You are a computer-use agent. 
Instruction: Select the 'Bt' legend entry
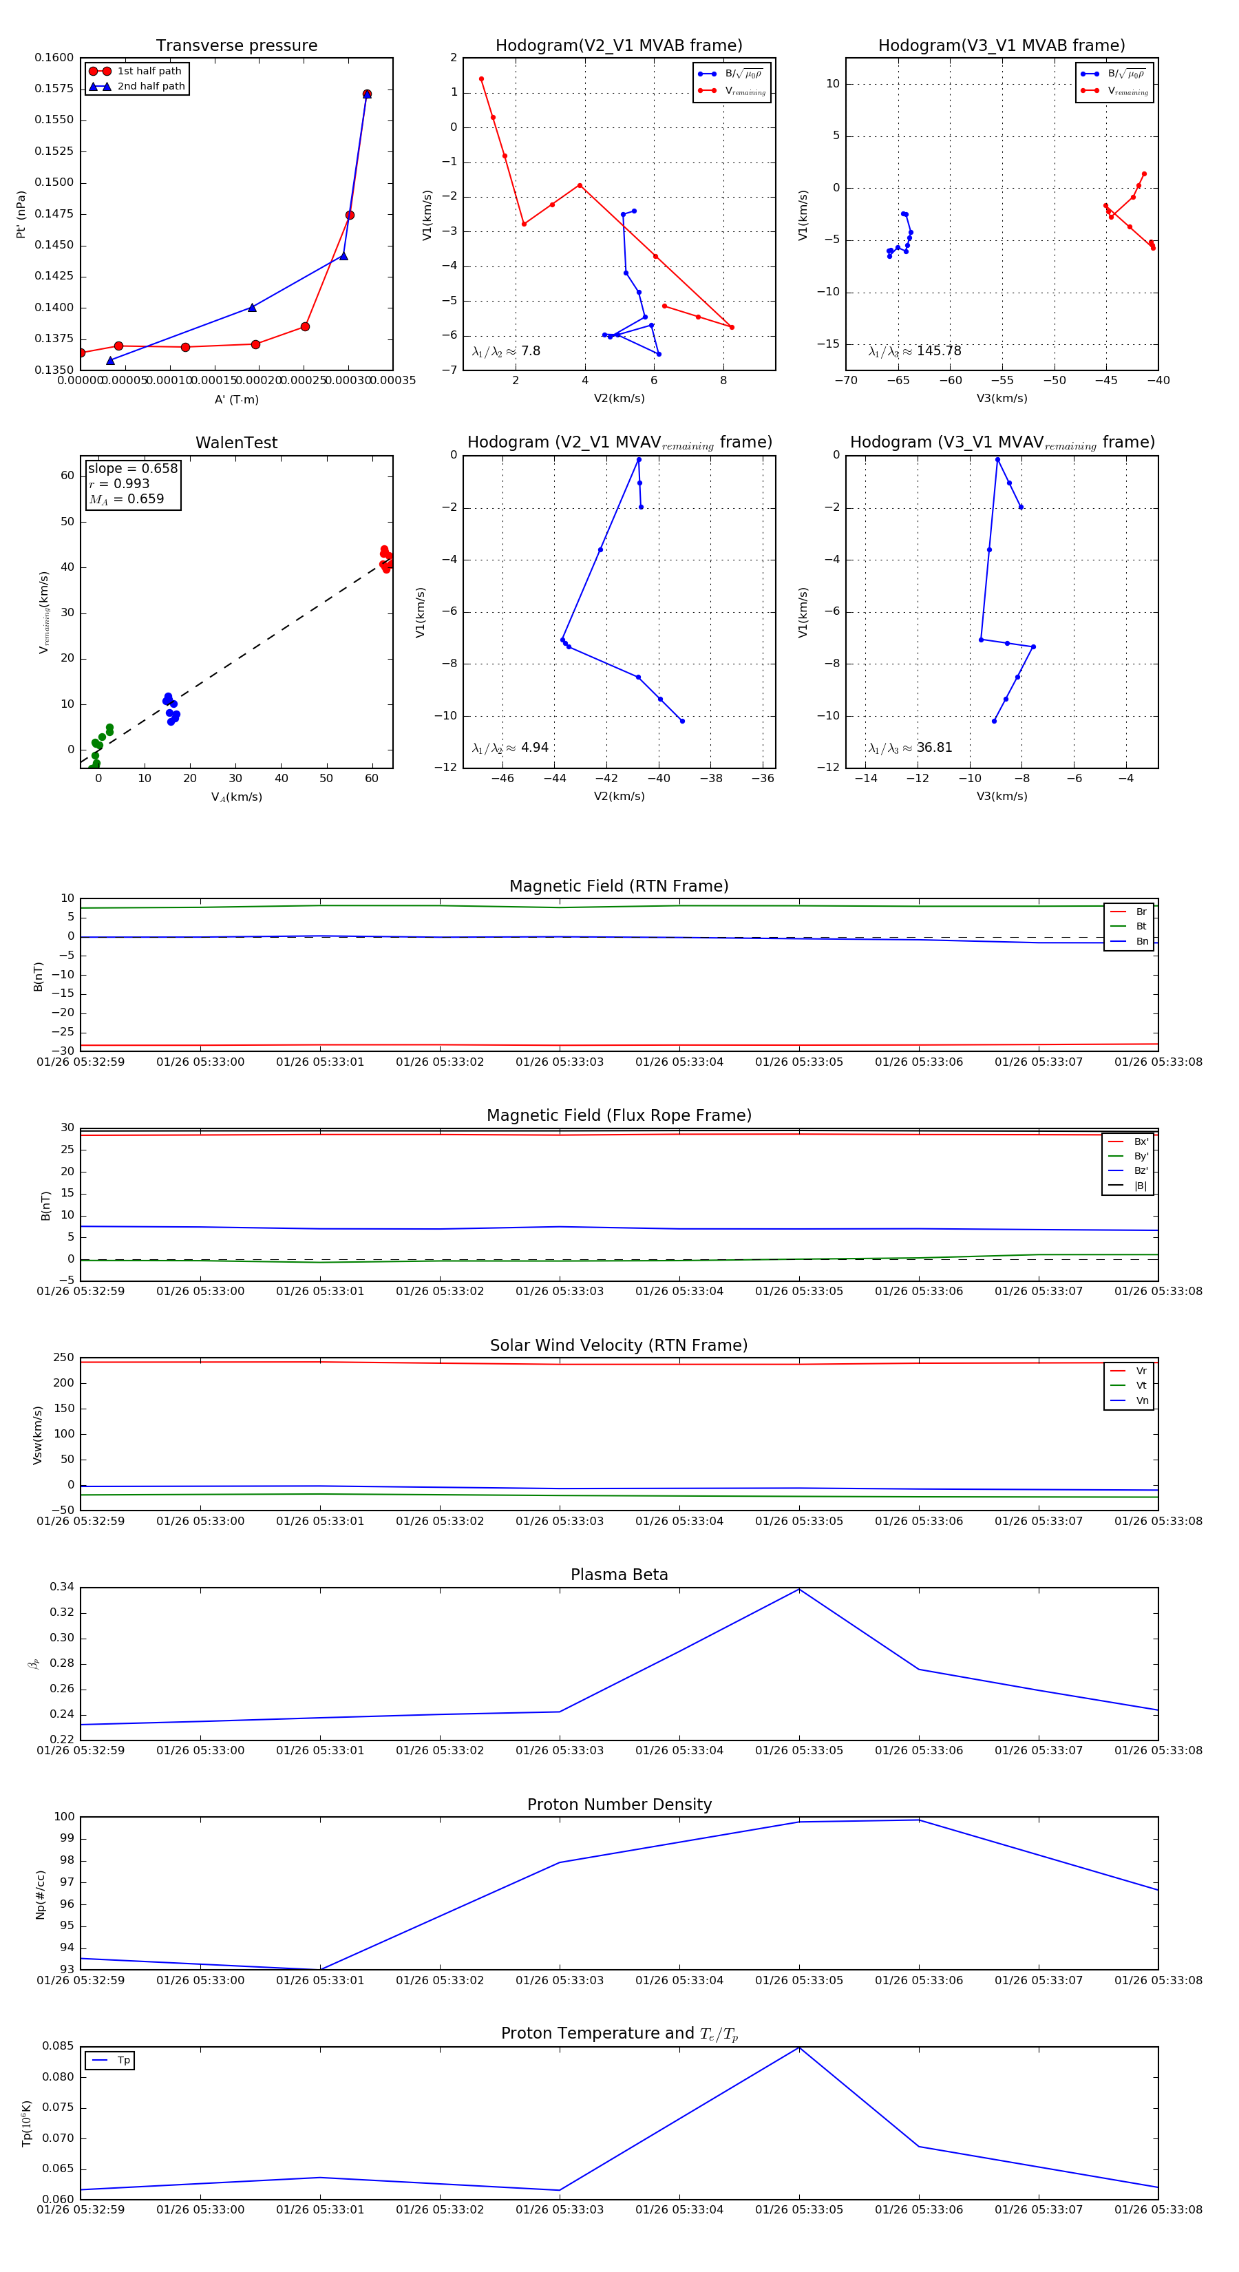[x=1129, y=926]
